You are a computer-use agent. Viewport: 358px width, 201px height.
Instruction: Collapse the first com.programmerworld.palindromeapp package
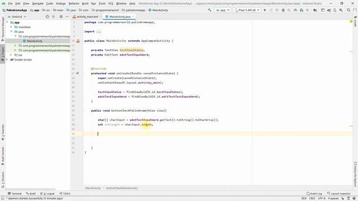pos(15,36)
